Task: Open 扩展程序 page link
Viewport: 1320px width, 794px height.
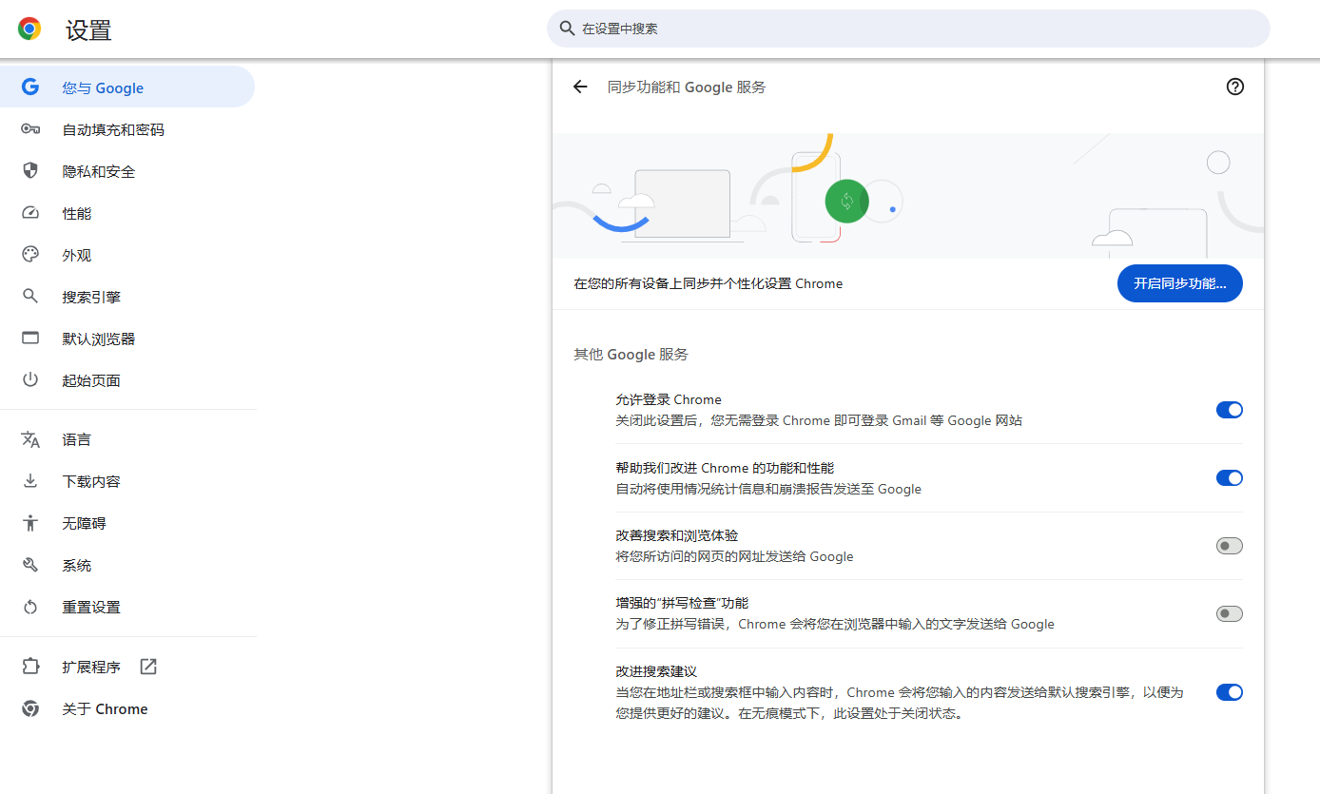Action: coord(127,667)
